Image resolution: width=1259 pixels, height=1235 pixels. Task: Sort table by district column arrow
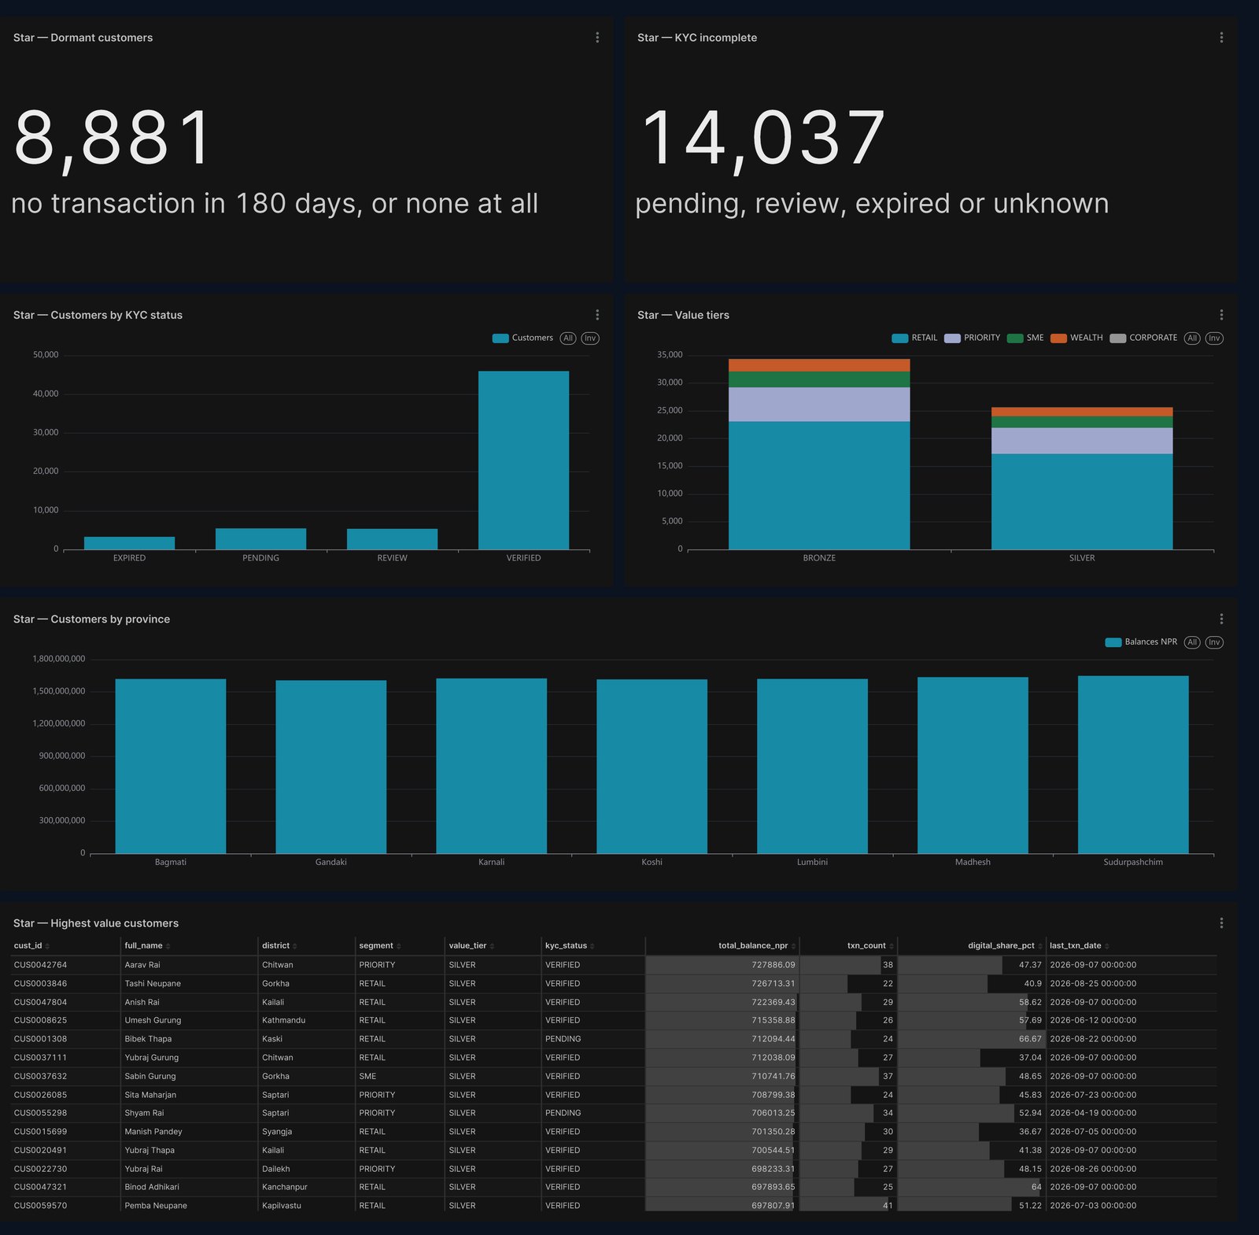point(296,946)
